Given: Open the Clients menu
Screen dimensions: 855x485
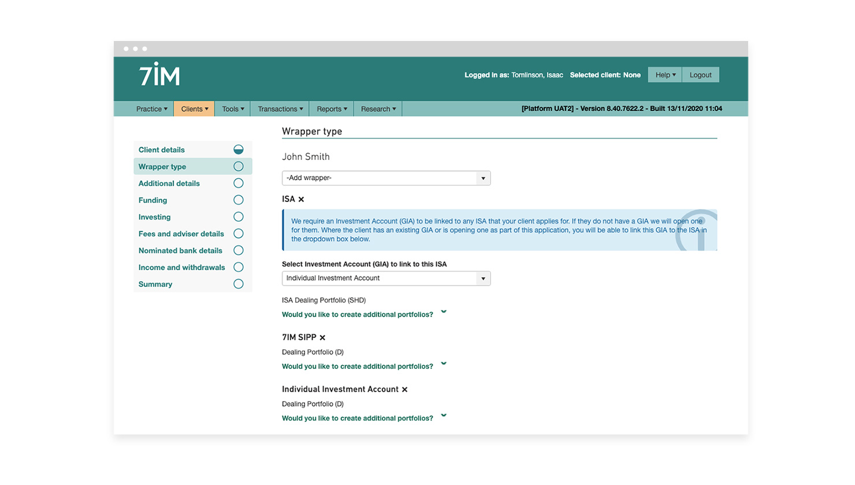Looking at the screenshot, I should [195, 109].
